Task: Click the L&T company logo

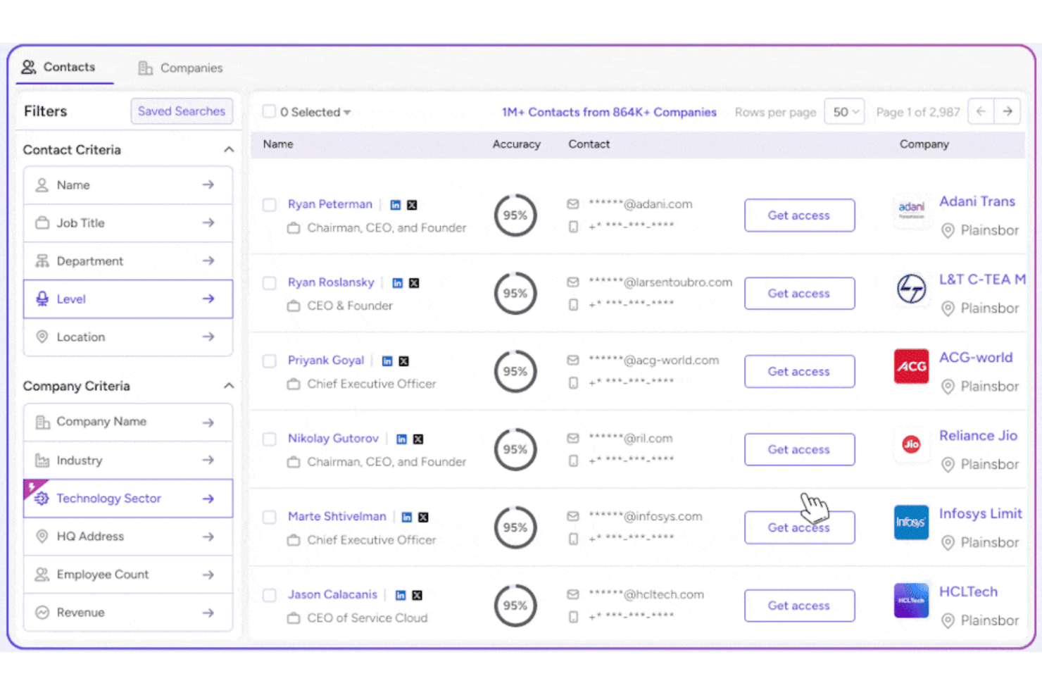Action: click(x=911, y=289)
